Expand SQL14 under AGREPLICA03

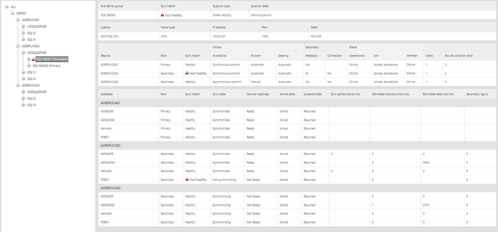23,105
